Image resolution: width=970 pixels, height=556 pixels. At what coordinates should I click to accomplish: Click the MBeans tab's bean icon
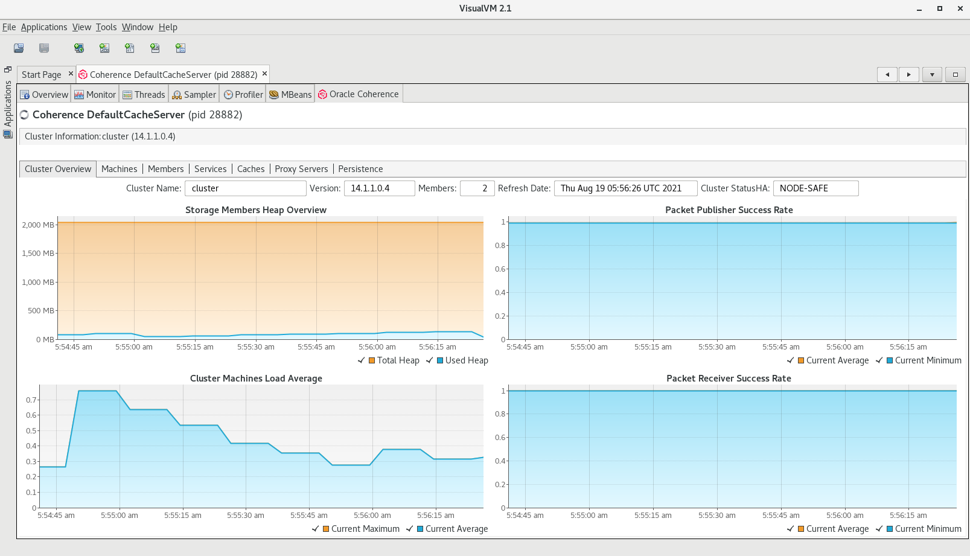(274, 95)
